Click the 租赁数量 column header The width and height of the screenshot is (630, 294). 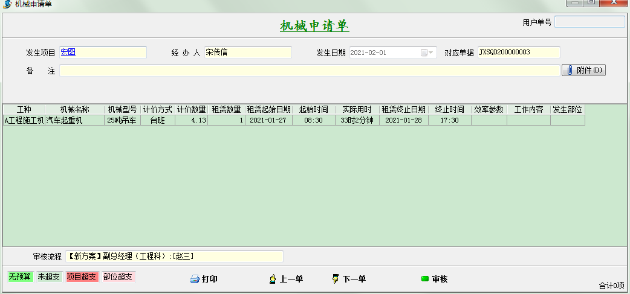point(226,109)
